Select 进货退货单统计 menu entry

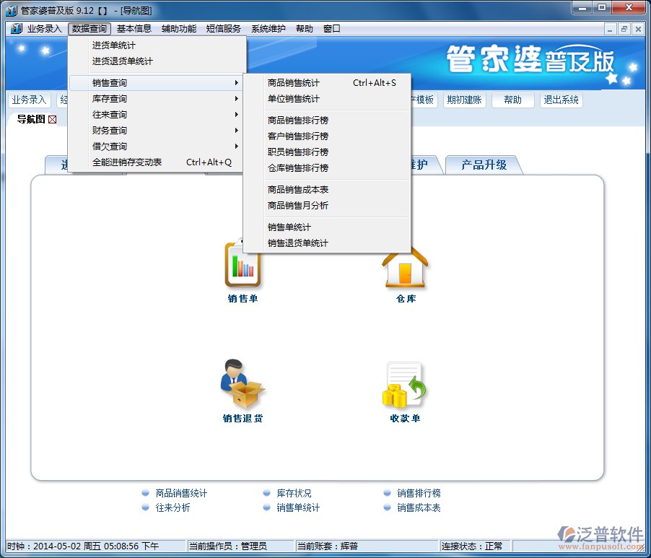pyautogui.click(x=123, y=61)
